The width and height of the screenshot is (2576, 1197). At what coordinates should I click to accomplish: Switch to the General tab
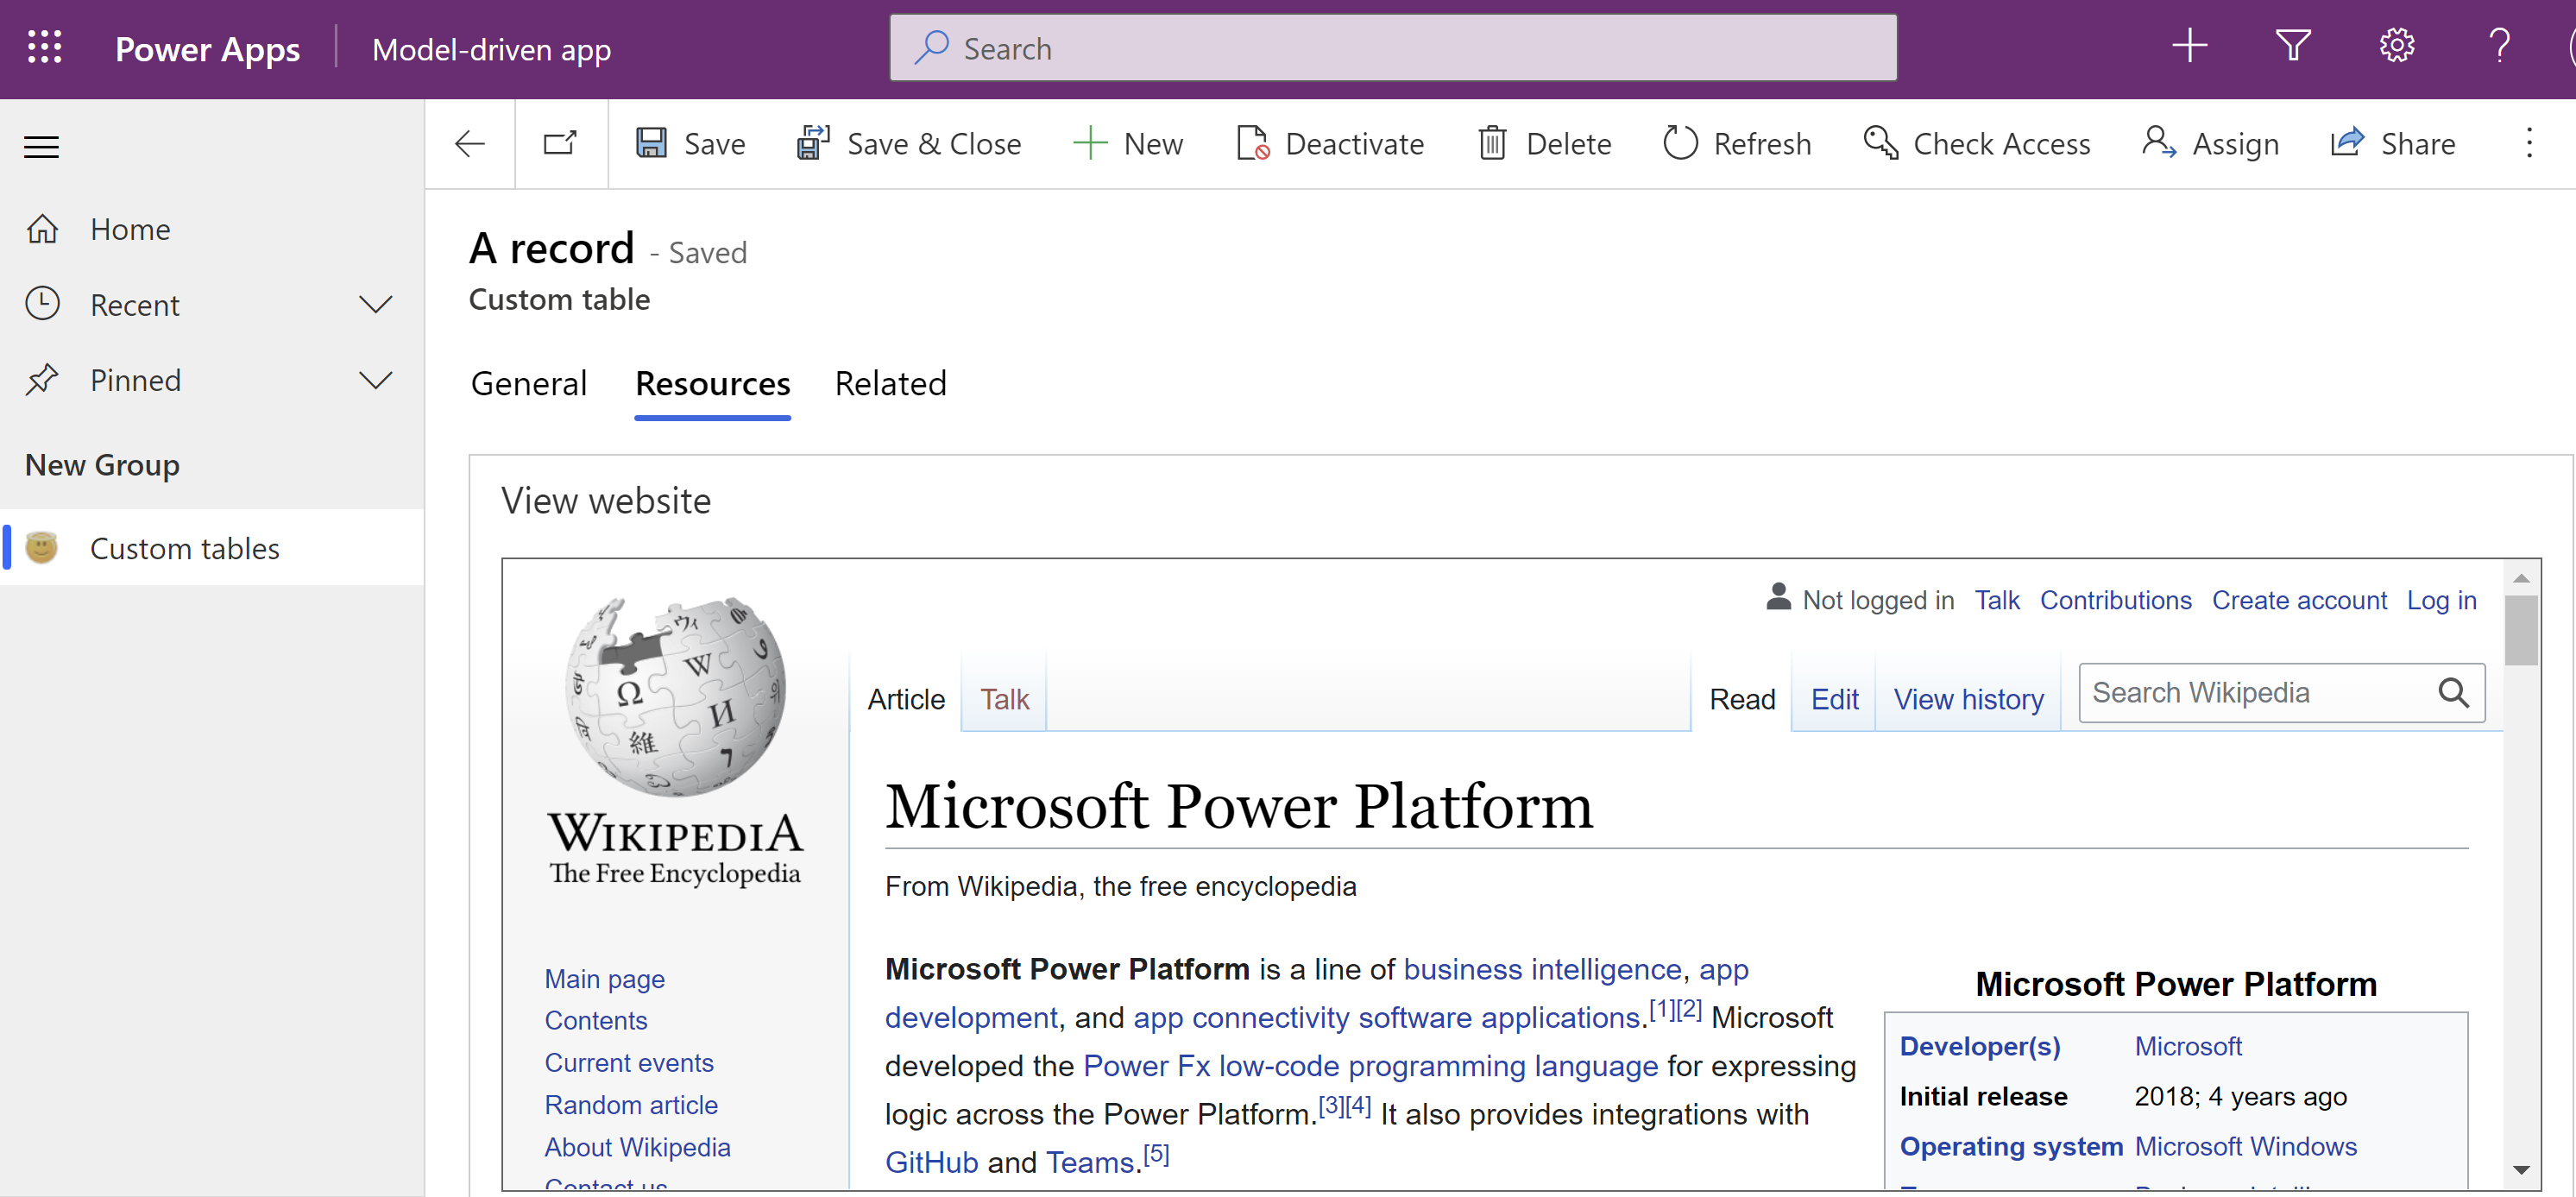click(529, 384)
